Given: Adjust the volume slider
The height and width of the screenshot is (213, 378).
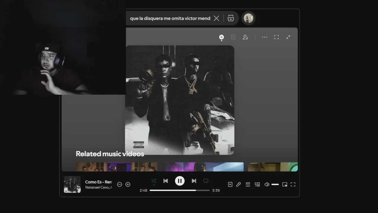Looking at the screenshot, I should pos(275,184).
